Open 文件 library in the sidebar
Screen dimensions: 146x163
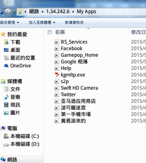point(15,89)
